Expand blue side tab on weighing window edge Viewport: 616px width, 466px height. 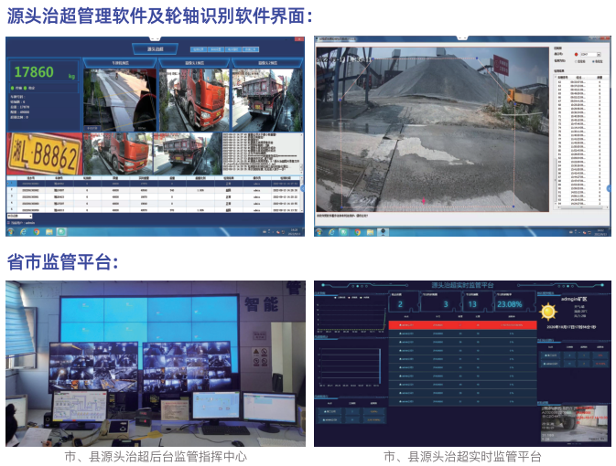pos(302,189)
